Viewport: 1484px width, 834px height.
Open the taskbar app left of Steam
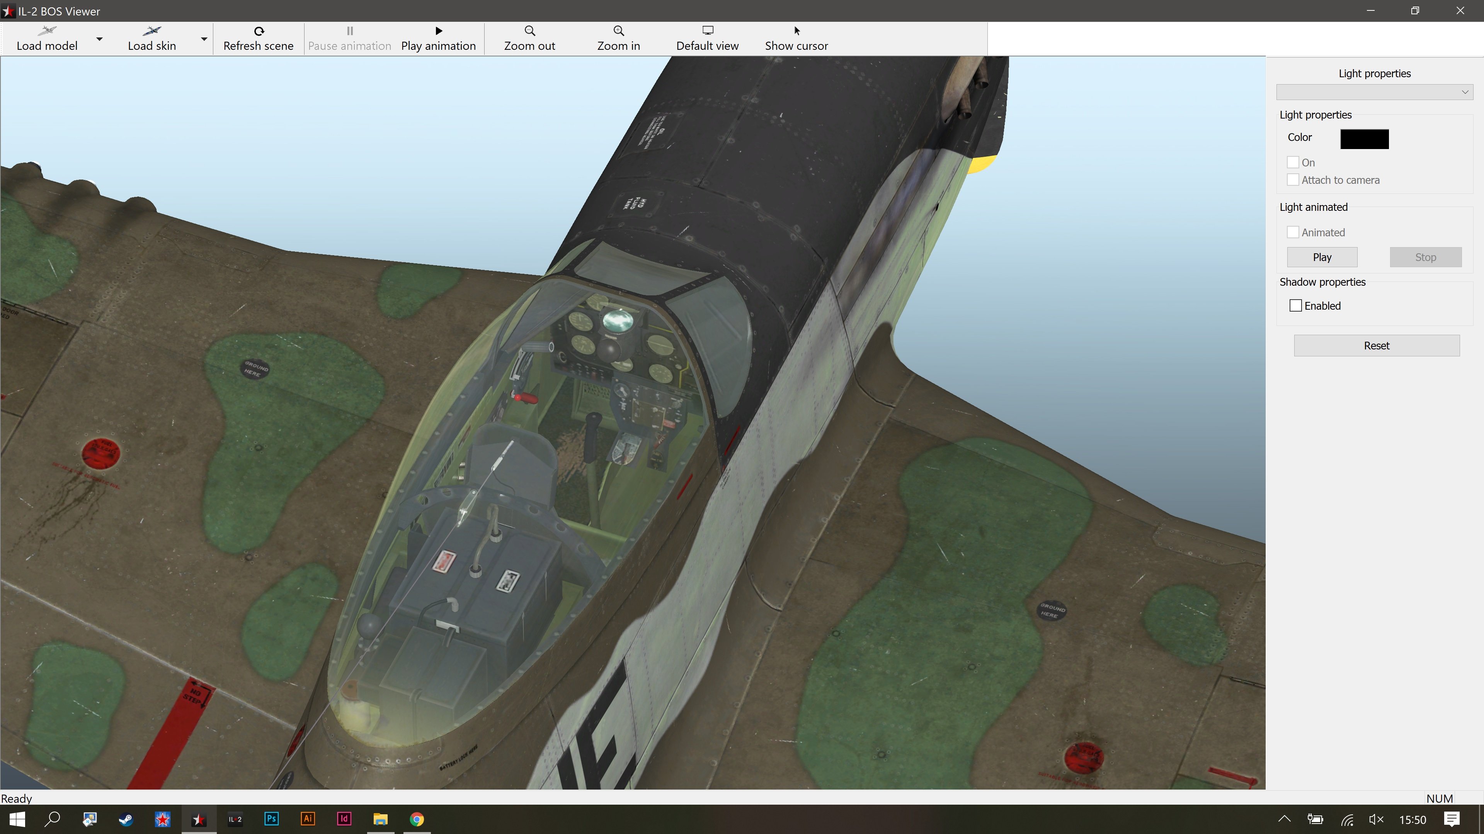point(89,819)
